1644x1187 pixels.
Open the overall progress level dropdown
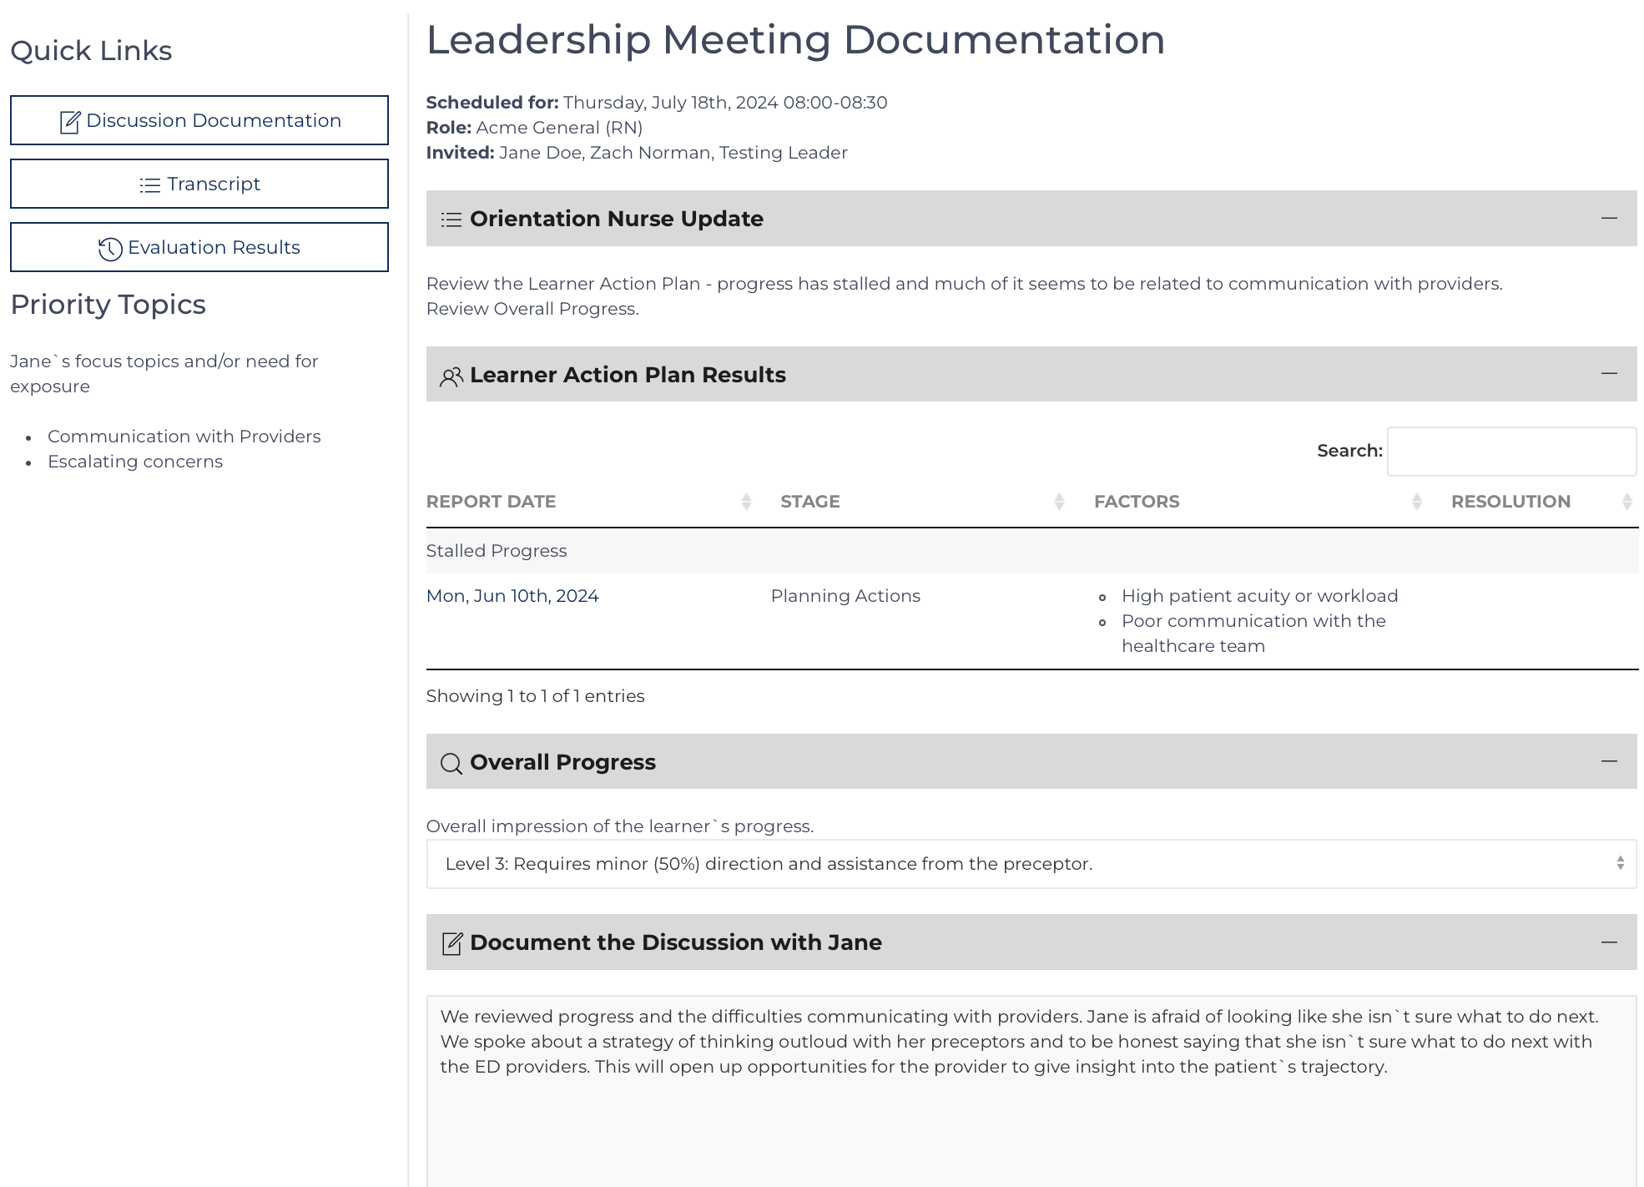click(1031, 864)
